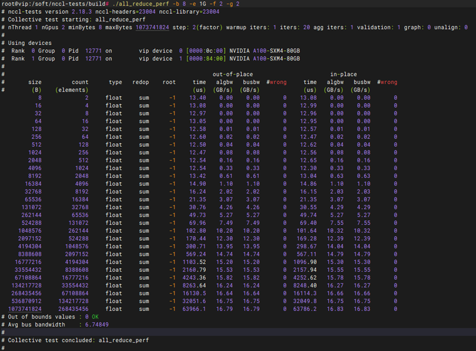Select the version text "2.18.3"
The image size is (476, 351).
point(81,12)
